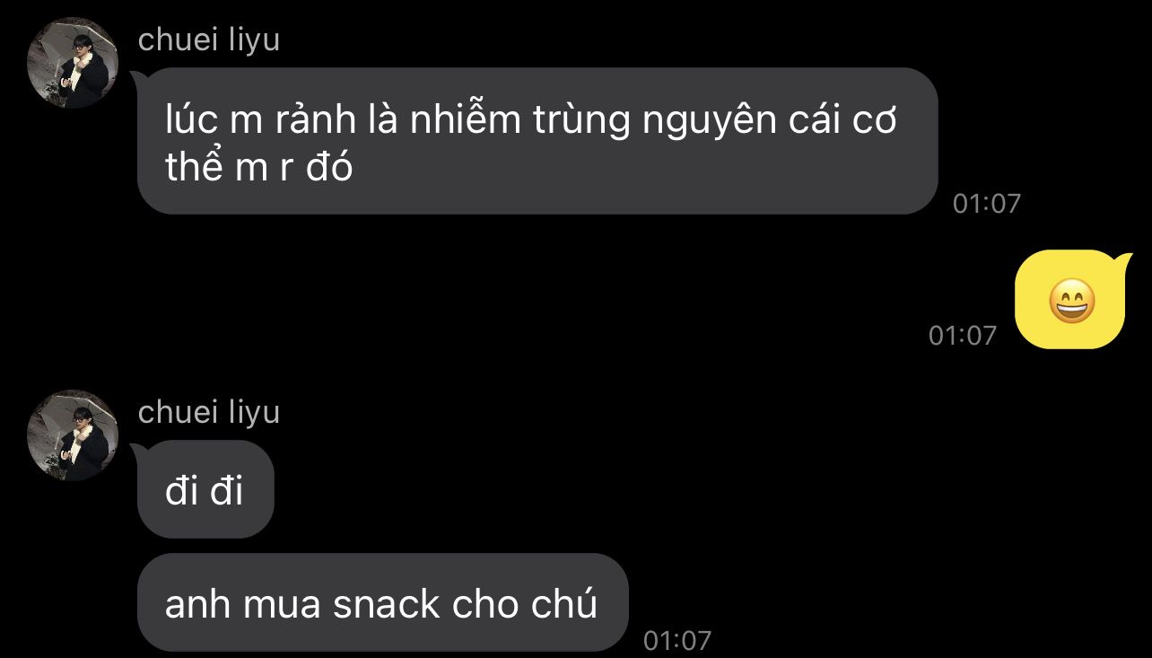Tap the tail of the yellow chat bubble

coord(1123,261)
